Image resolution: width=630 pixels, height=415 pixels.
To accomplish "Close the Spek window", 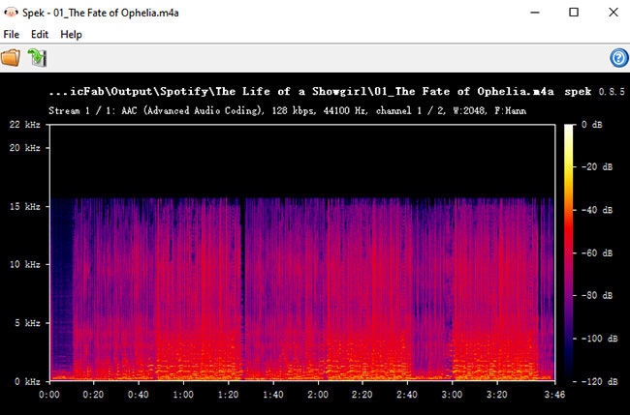I will (614, 13).
